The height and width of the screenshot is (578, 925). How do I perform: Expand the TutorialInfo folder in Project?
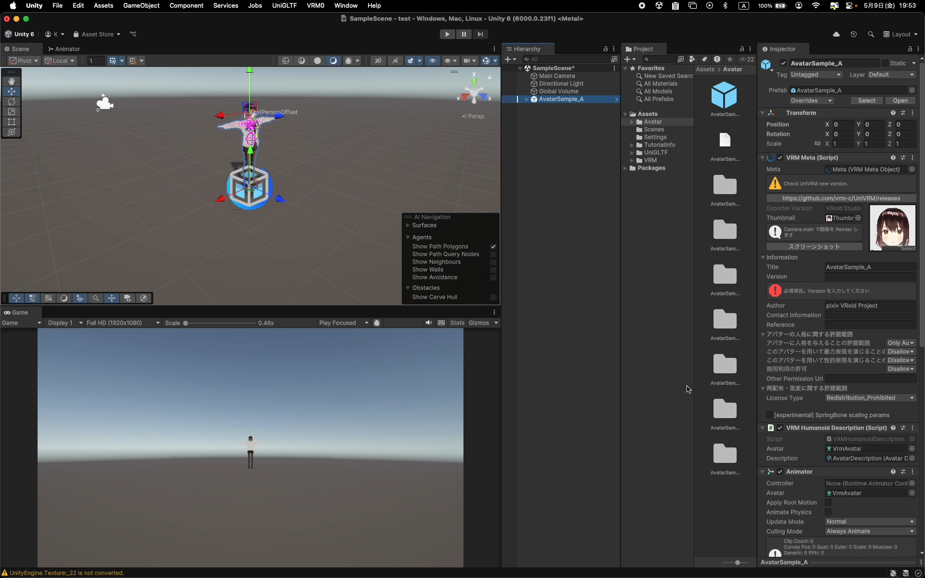[632, 145]
